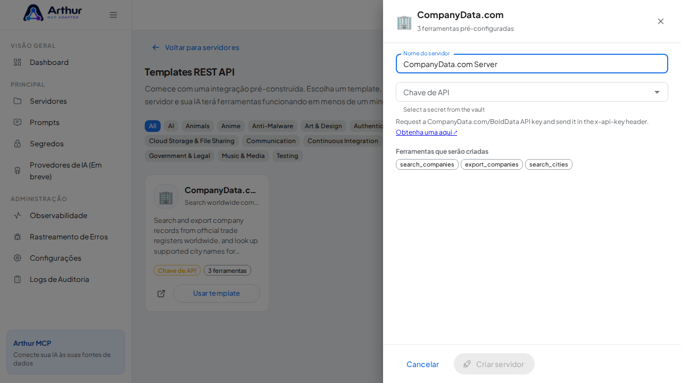Click the Arthur MCP Adapter logo
This screenshot has height=383, width=681.
[53, 13]
